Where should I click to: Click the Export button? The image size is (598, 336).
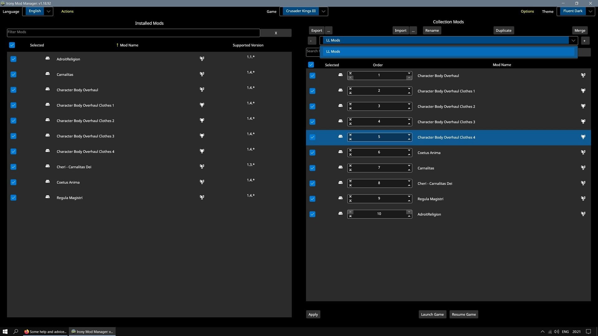tap(316, 30)
